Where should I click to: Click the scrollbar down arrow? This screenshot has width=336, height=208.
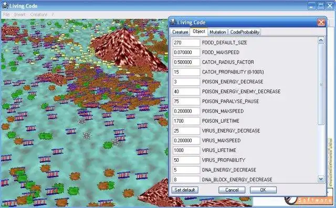321,179
